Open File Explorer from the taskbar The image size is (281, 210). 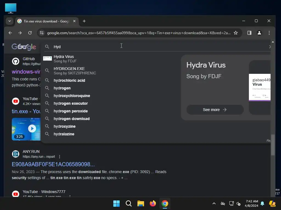click(141, 203)
